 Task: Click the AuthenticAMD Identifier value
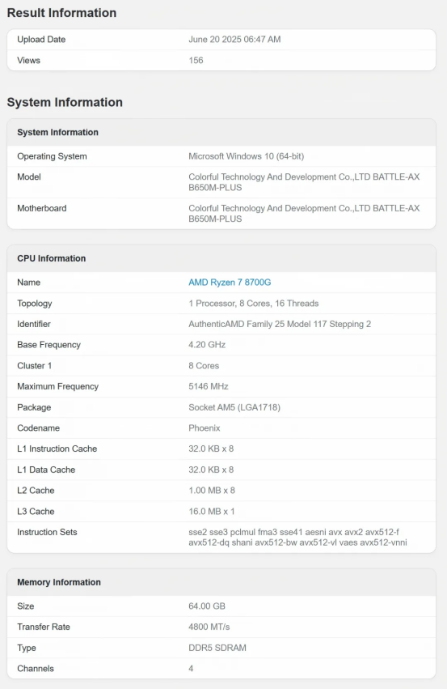coord(280,325)
